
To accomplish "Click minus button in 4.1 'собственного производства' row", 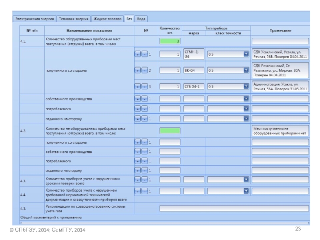I will [144, 98].
